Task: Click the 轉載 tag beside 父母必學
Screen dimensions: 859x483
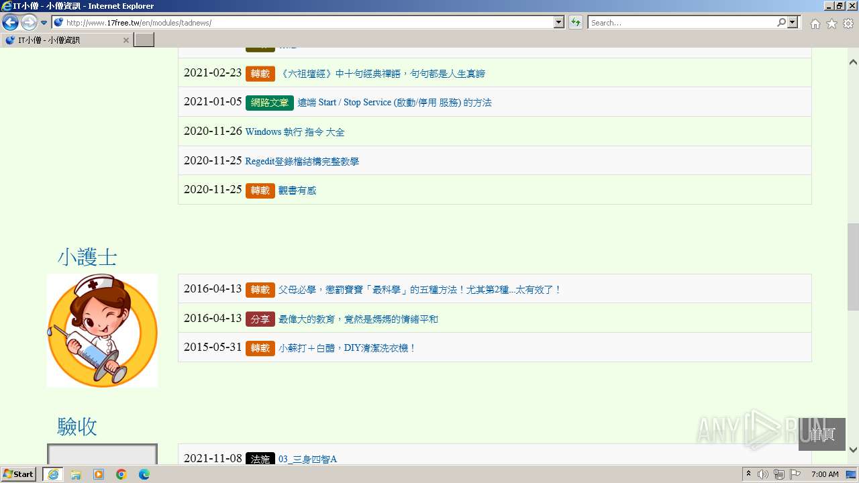Action: click(x=260, y=290)
